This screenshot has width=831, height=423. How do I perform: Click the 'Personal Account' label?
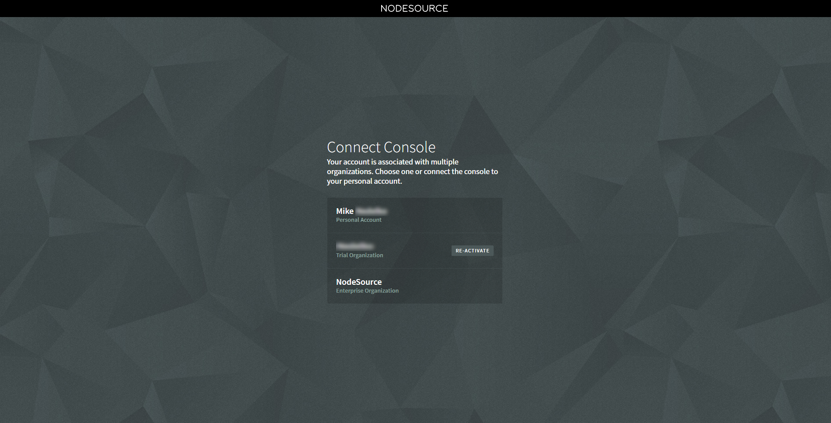tap(359, 220)
